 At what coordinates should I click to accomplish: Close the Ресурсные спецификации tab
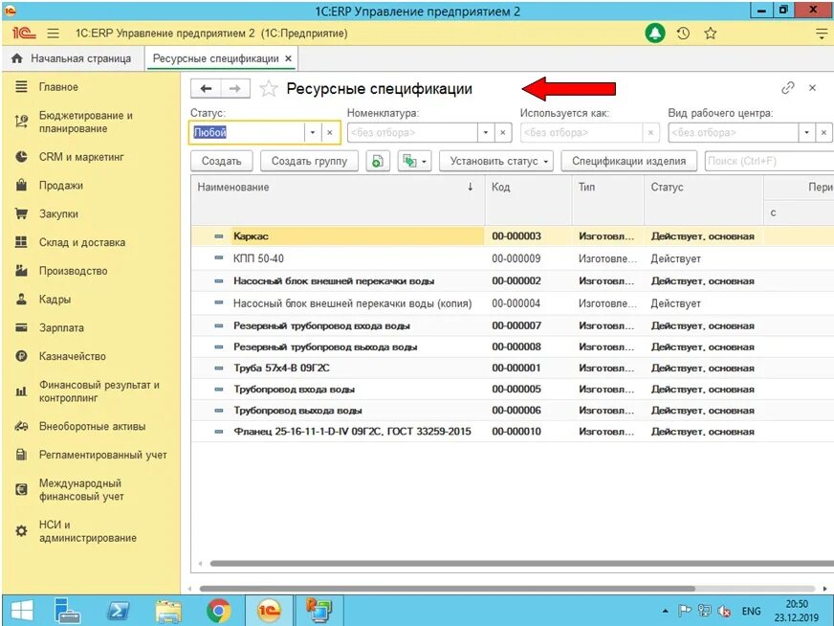click(x=288, y=58)
